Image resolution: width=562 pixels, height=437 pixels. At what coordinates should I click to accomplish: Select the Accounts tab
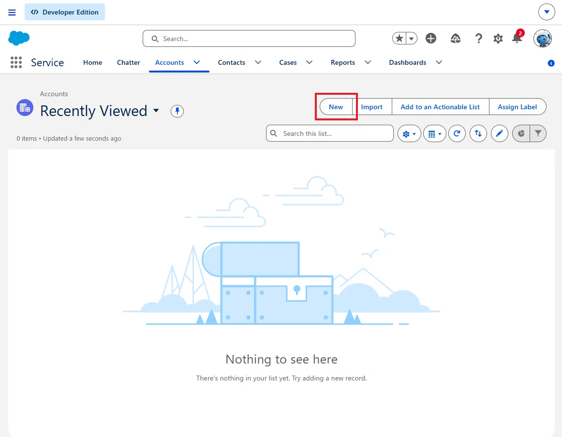coord(170,62)
